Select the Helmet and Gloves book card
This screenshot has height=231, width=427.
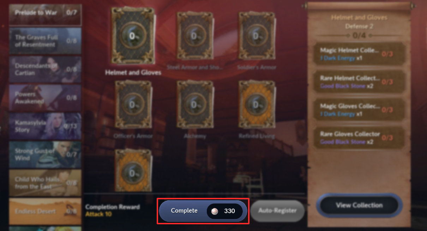(133, 35)
